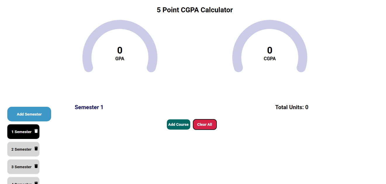The height and width of the screenshot is (184, 386).
Task: Click the CGPA value zero
Action: (270, 50)
